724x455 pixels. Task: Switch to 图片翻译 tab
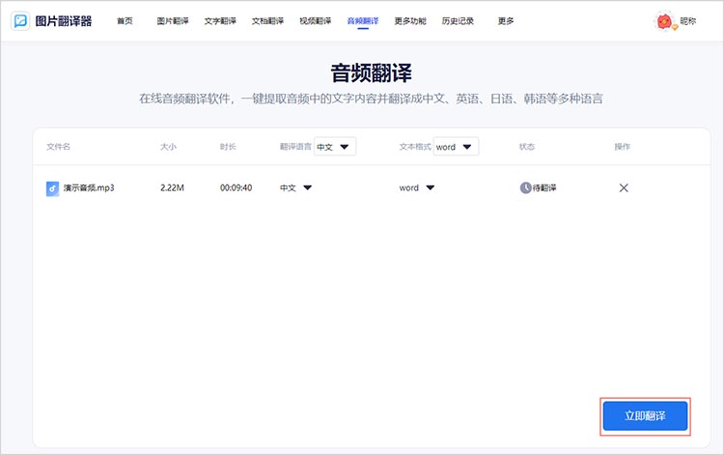tap(173, 20)
